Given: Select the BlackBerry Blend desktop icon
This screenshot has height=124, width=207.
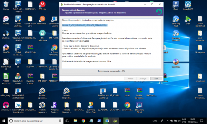Looking at the screenshot, I should 139,107.
